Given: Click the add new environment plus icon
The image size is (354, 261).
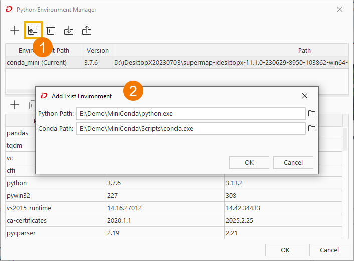Looking at the screenshot, I should coord(15,30).
